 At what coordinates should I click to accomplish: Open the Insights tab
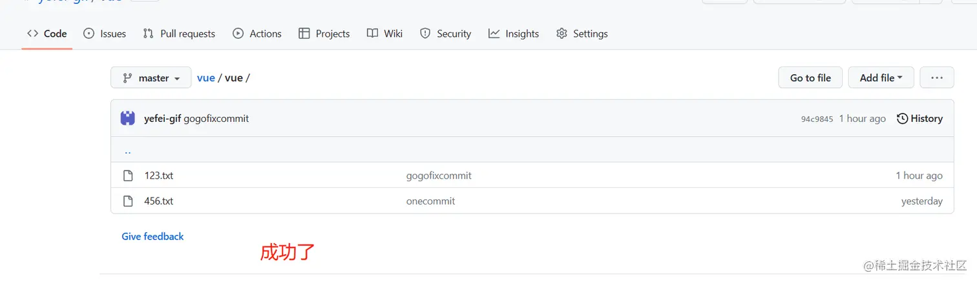coord(514,34)
